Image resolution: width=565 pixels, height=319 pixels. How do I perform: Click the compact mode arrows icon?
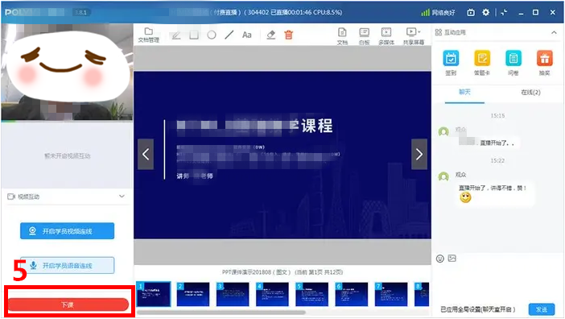coord(504,12)
